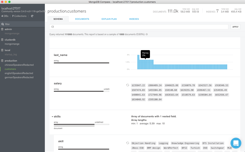Open the Explain Plan tab

tap(109, 19)
